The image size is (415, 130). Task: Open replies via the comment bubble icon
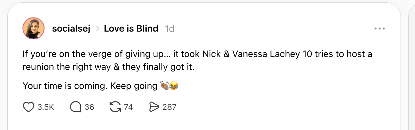75,107
